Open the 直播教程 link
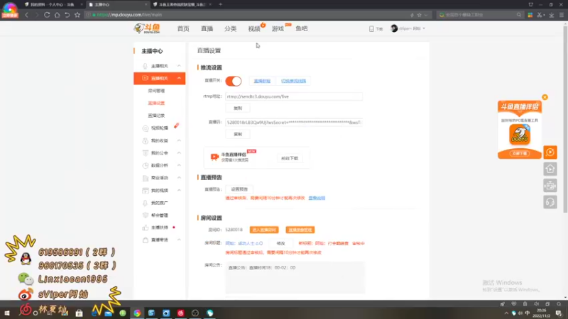The image size is (568, 319). pos(262,81)
